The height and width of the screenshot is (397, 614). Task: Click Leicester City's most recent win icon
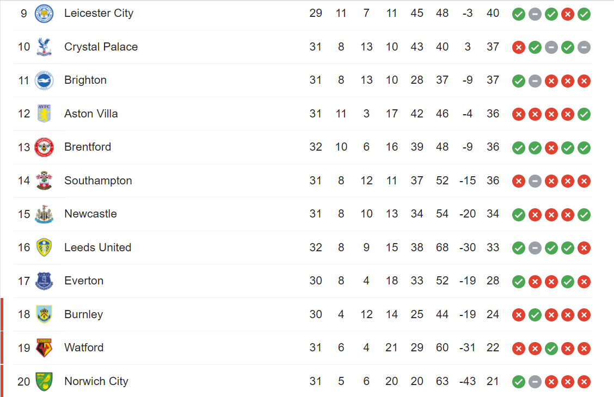click(584, 14)
